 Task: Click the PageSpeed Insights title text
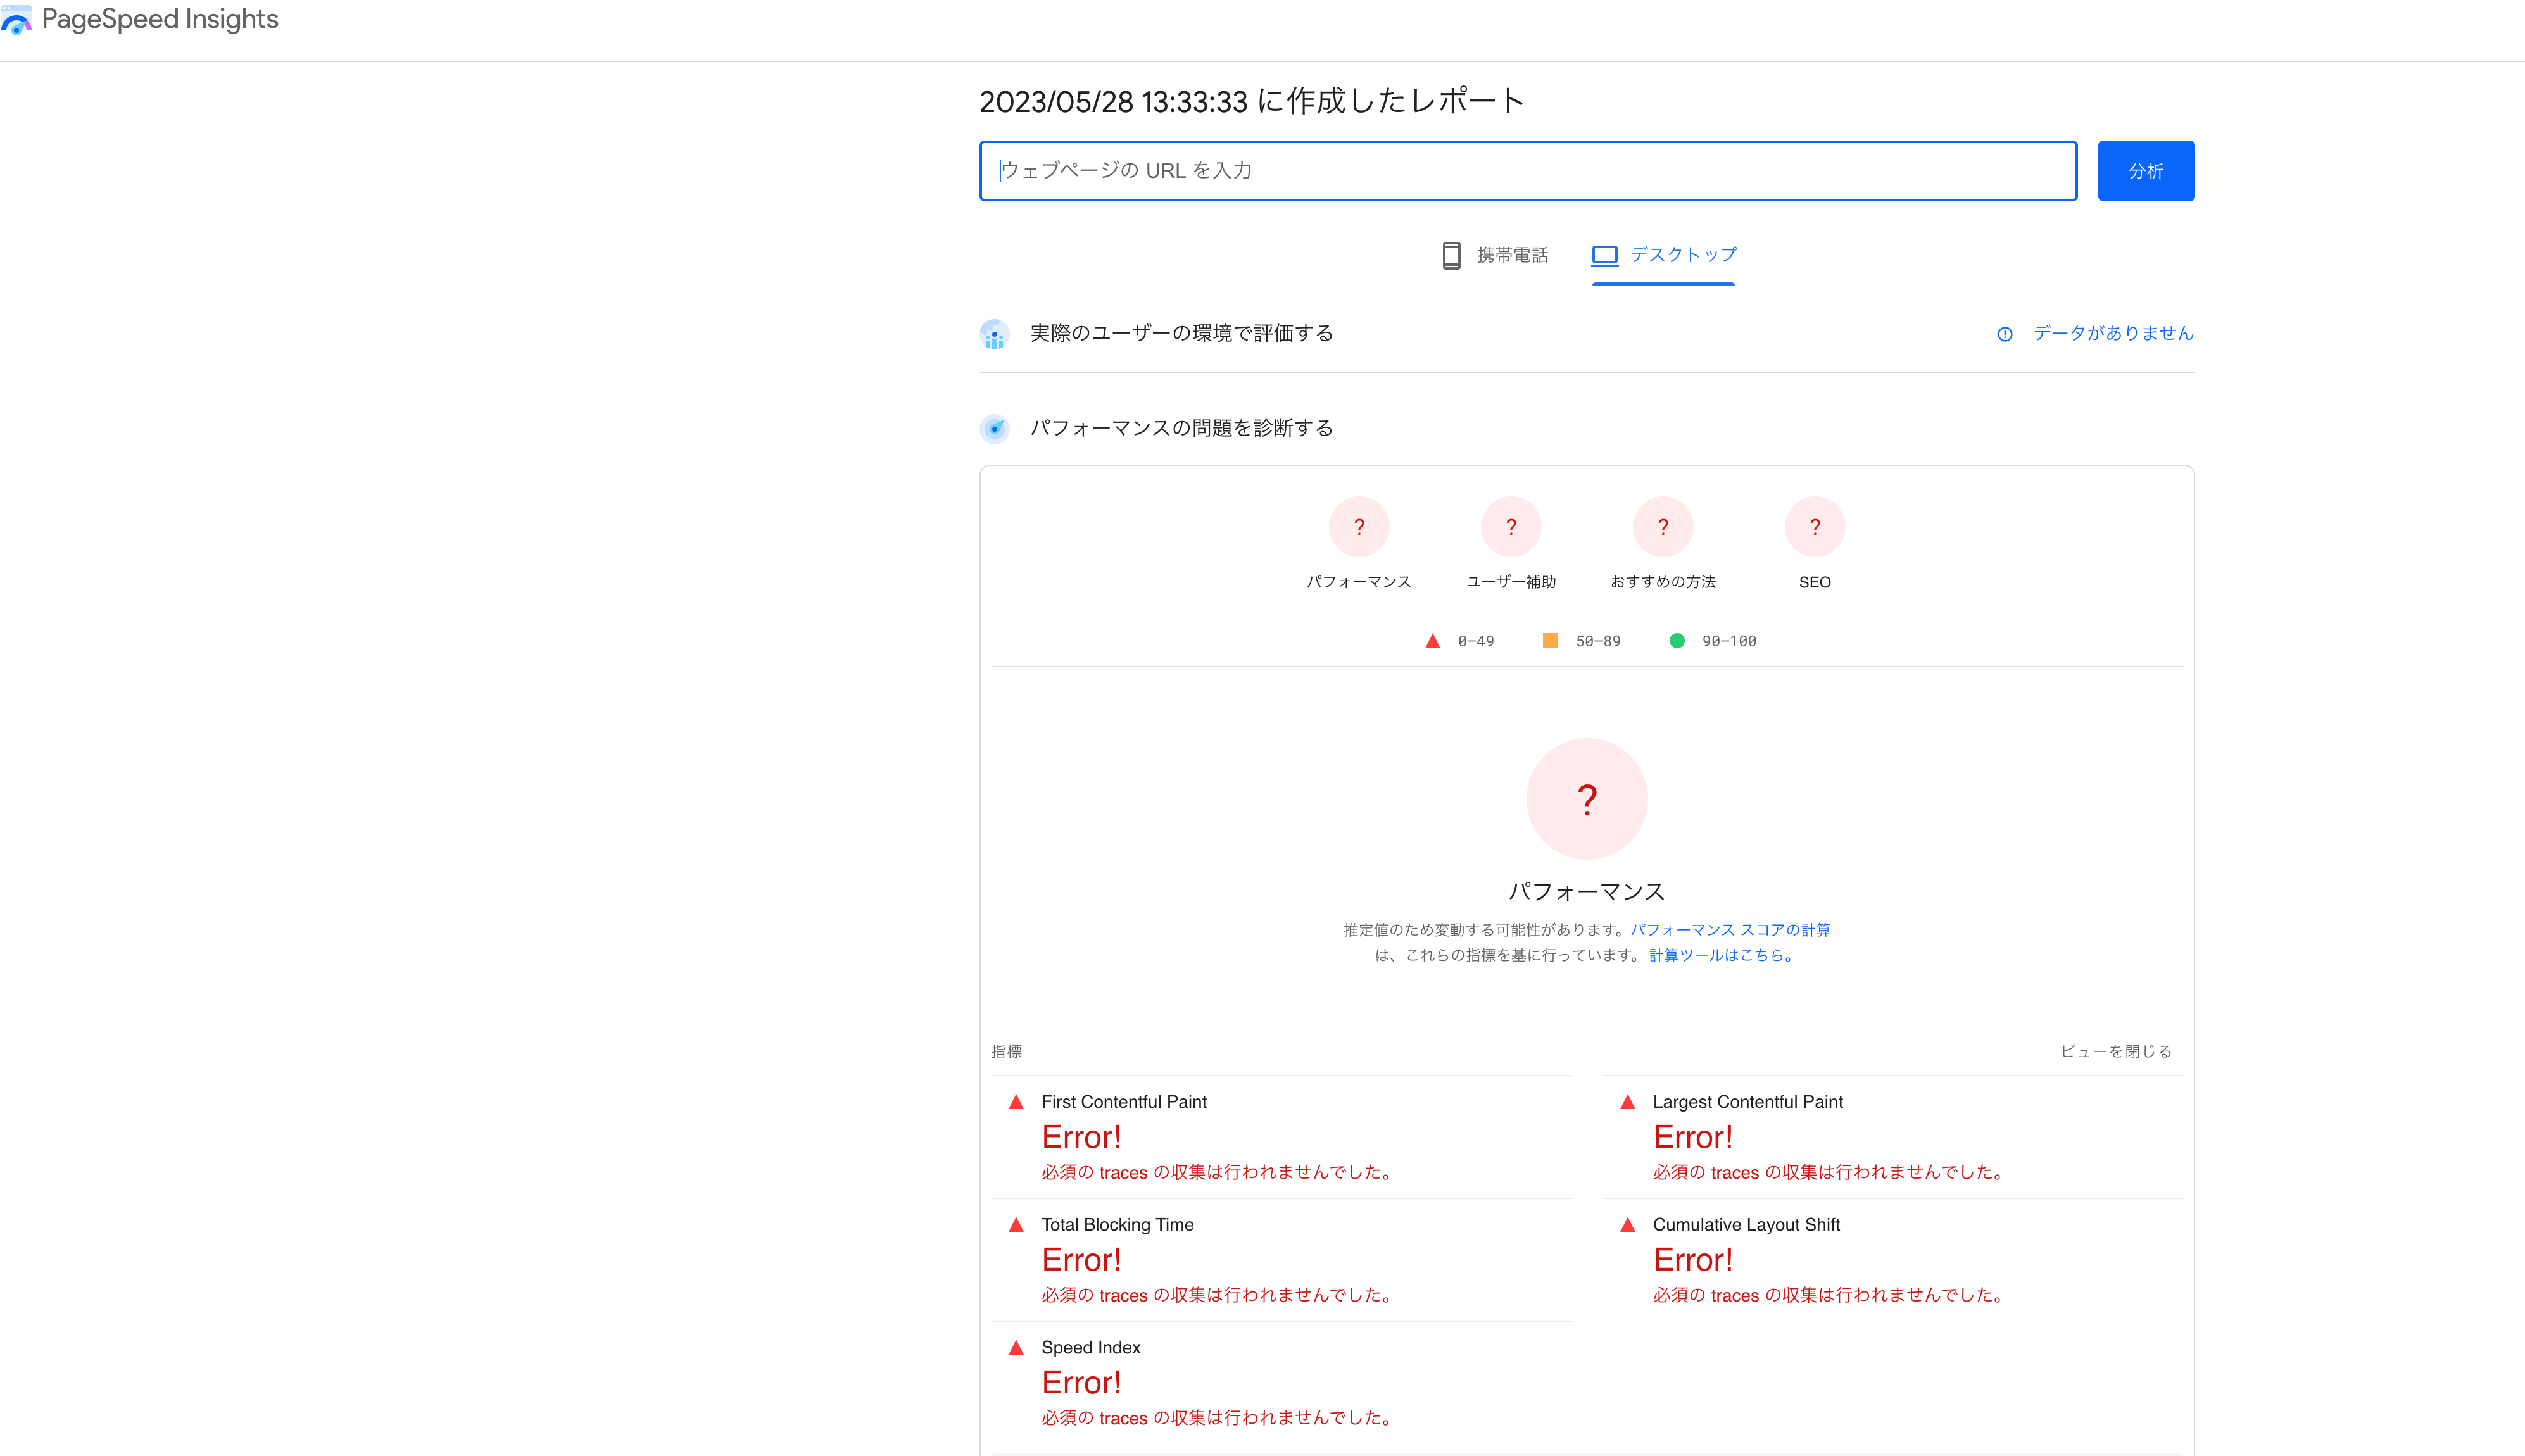pos(160,19)
